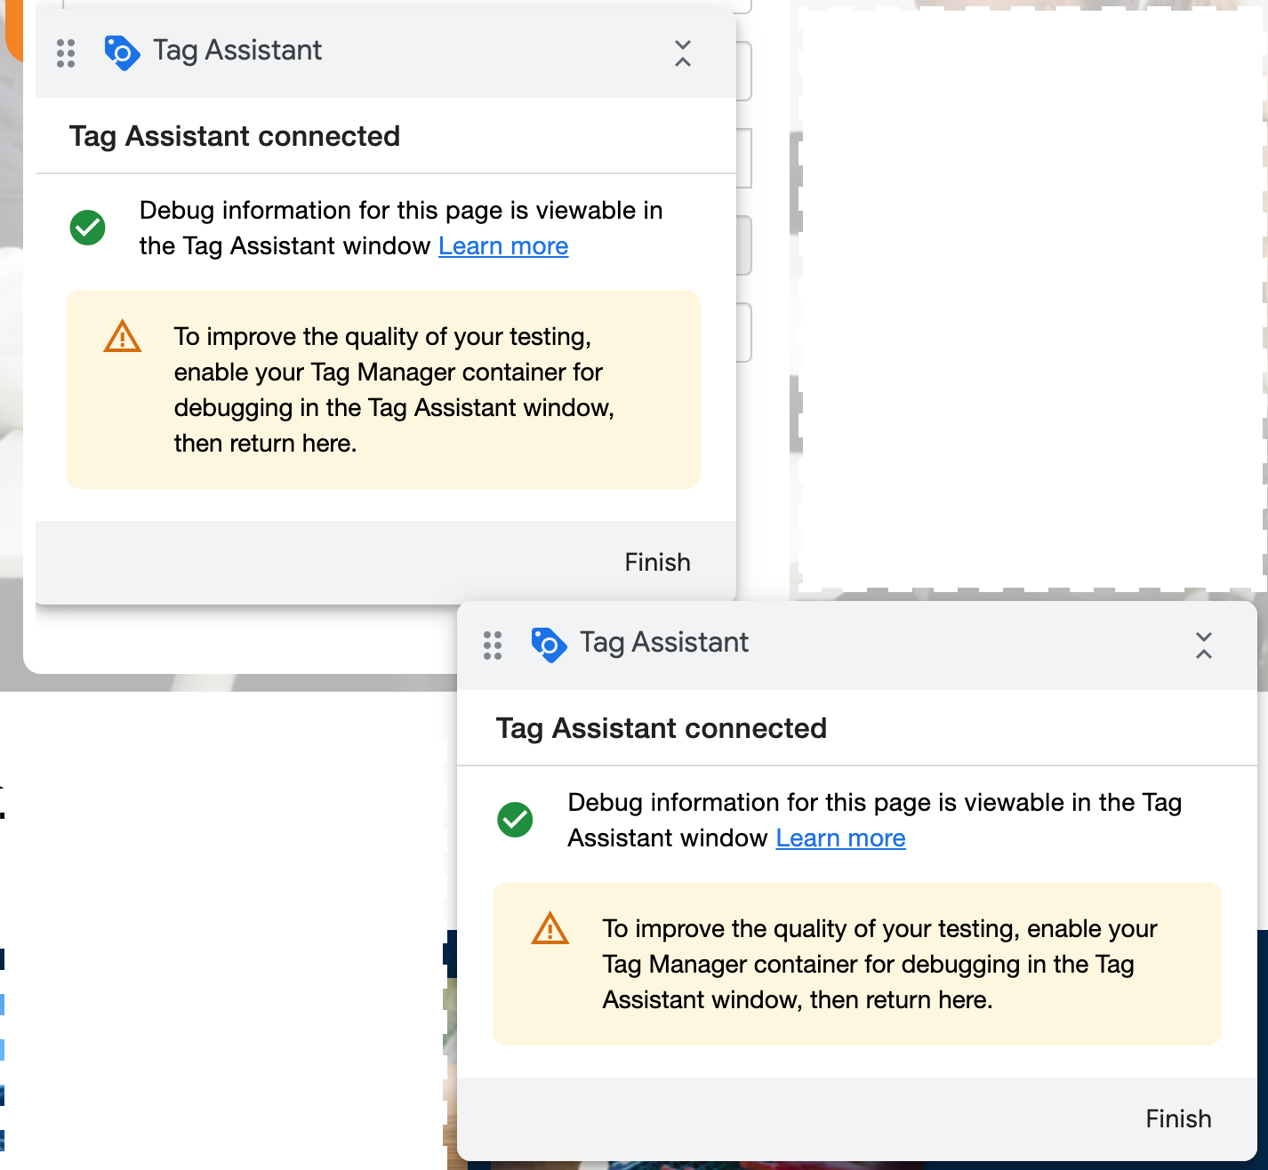
Task: Click the drag handle dots on upper Tag Assistant popup
Action: coord(66,53)
